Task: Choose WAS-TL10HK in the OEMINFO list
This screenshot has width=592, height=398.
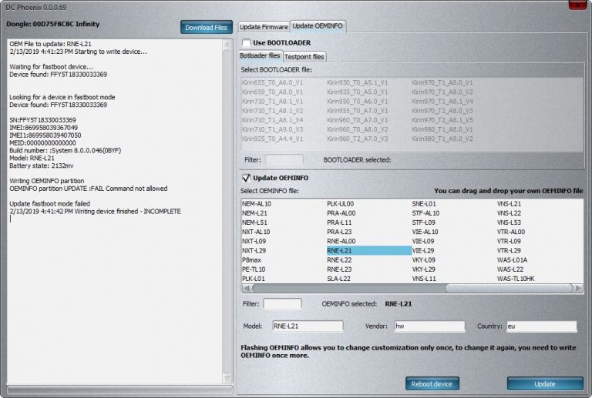Action: [516, 279]
